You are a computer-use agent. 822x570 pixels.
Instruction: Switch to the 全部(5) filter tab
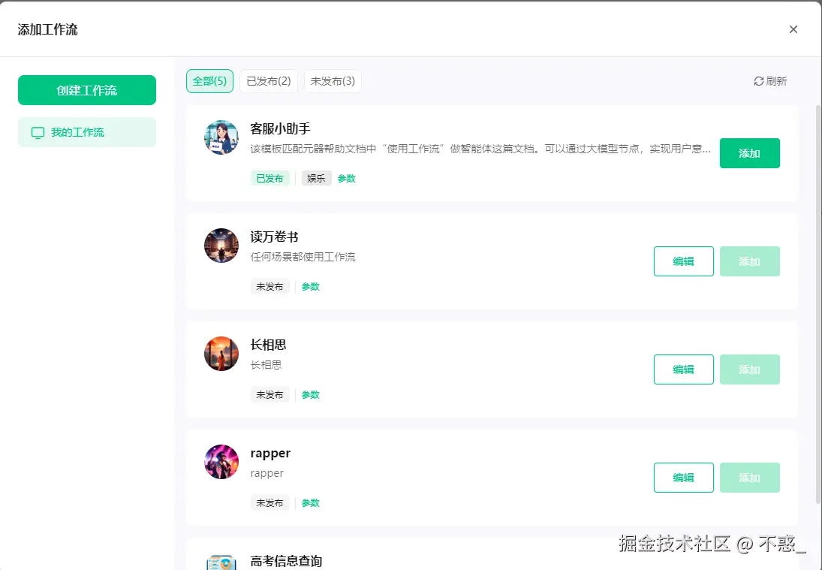[x=209, y=82]
